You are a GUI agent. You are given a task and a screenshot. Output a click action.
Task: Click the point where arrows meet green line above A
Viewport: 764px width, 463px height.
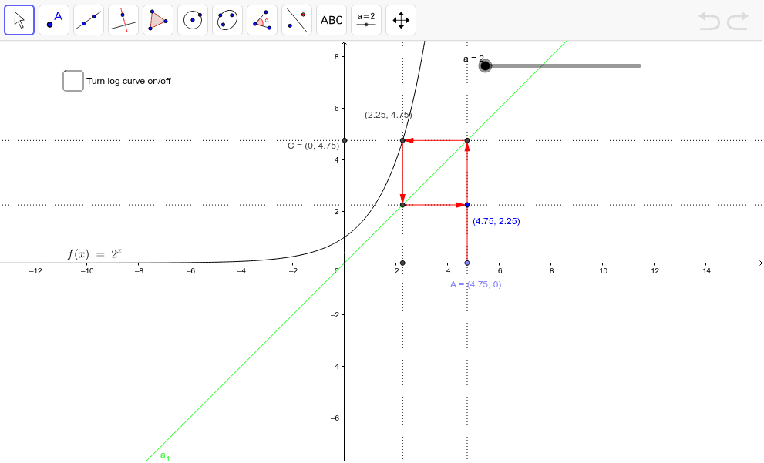467,141
